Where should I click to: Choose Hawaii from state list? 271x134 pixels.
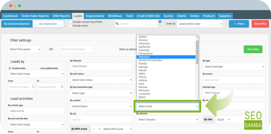point(166,70)
